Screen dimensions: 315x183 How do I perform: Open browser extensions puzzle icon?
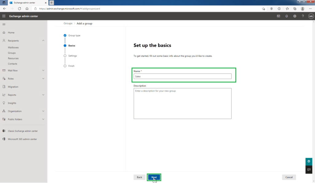tap(279, 9)
